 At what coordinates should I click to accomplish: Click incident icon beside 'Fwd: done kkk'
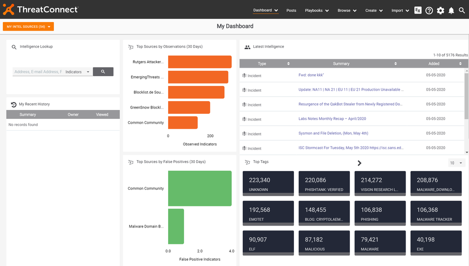click(244, 76)
